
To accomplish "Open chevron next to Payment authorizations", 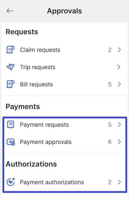I will point(119,182).
